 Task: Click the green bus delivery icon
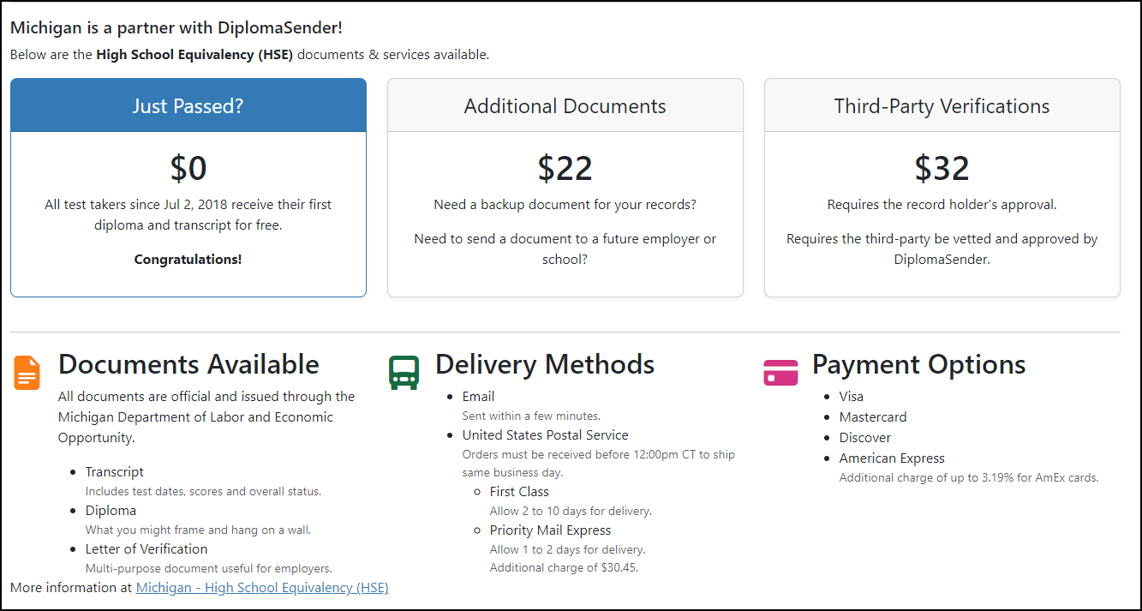[404, 373]
